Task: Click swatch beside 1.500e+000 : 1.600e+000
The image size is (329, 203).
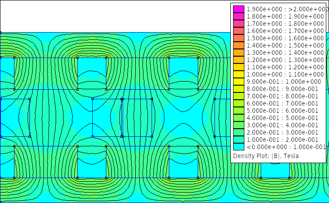Action: coord(238,38)
